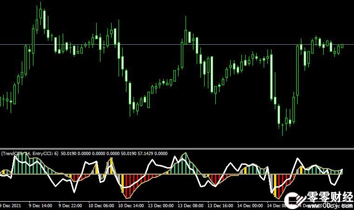Click the '10 Dec 14:00' time axis label
This screenshot has height=210, width=354.
tap(131, 206)
